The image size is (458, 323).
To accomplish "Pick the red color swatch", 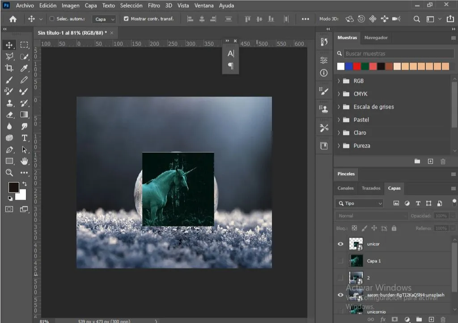I will pyautogui.click(x=356, y=66).
